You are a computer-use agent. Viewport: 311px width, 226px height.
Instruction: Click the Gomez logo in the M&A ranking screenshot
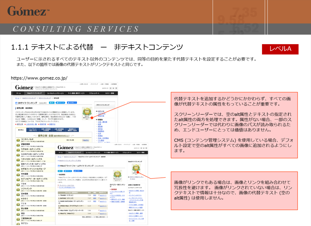[65, 147]
